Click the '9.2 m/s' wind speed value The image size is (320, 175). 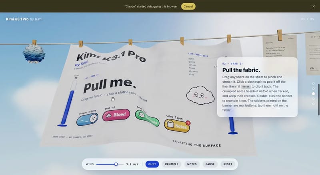coord(132,164)
